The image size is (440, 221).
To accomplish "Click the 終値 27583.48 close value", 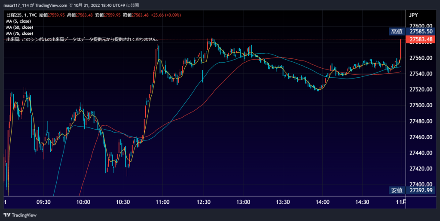I will coord(135,15).
